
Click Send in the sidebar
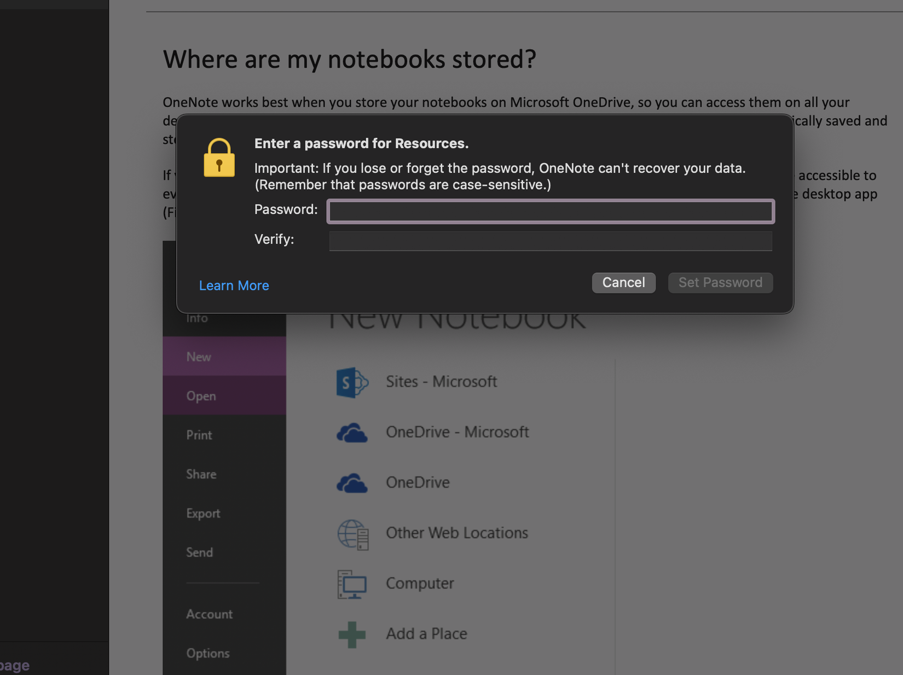click(x=199, y=552)
